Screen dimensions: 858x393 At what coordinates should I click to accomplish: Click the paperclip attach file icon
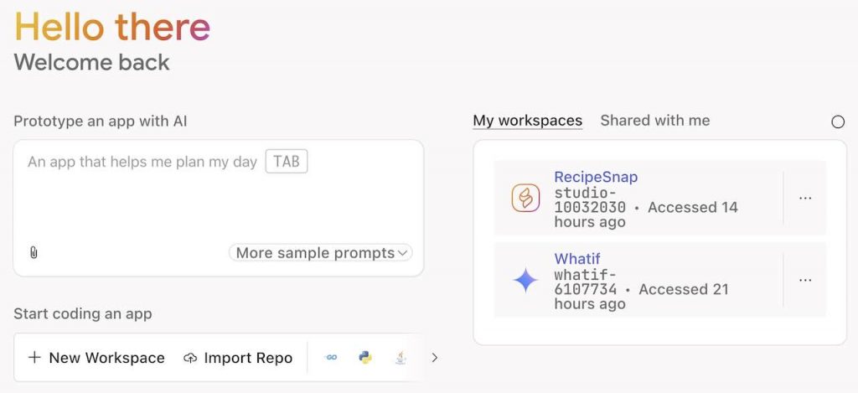(34, 252)
